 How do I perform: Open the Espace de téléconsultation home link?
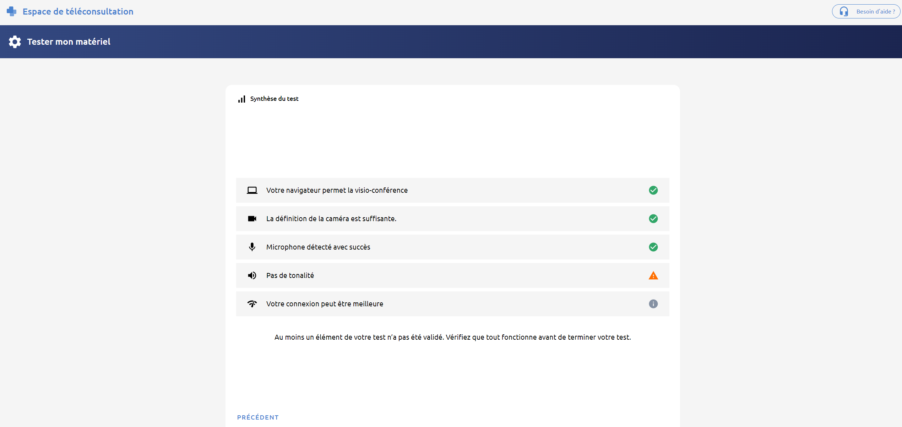[x=78, y=11]
